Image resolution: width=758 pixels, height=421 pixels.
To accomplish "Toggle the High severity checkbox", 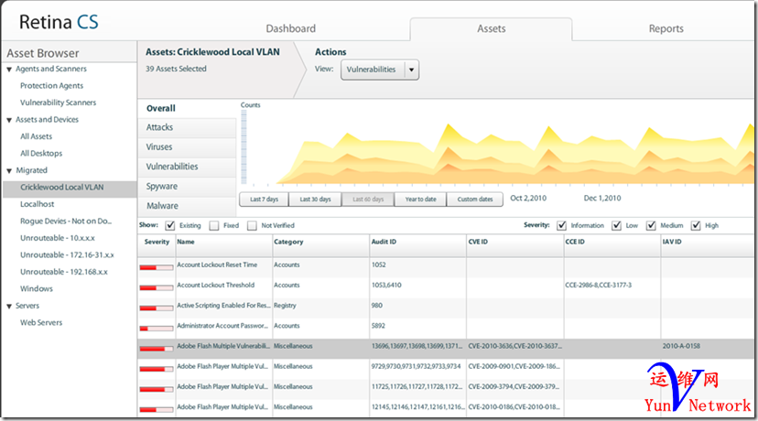I will click(697, 225).
